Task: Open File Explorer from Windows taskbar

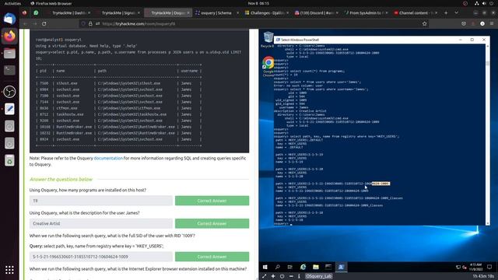Action: (316, 267)
